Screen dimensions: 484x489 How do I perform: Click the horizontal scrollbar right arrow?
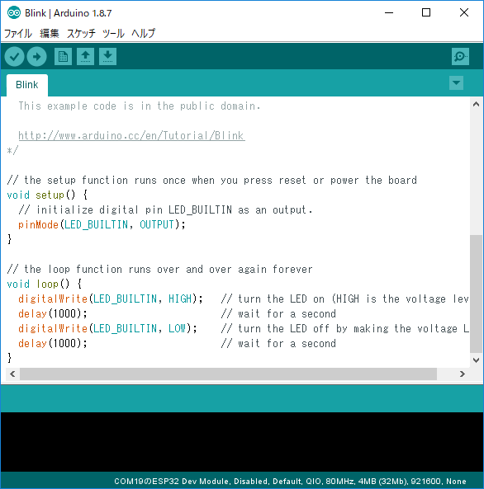(x=463, y=374)
